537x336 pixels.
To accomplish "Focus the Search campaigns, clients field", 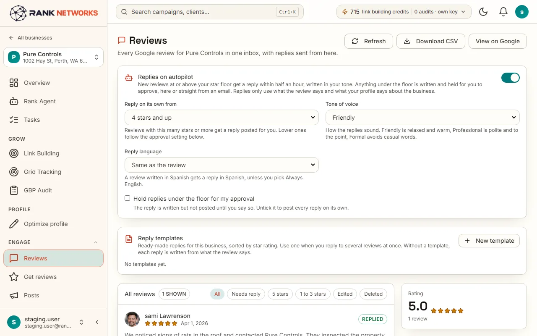I will click(210, 12).
